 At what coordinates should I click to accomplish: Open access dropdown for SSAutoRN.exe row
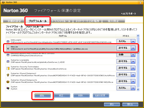click(x=133, y=75)
